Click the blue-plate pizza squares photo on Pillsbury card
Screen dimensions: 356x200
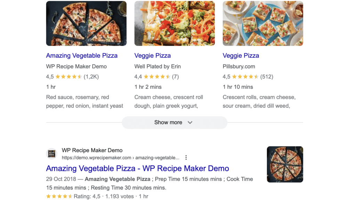[x=263, y=23]
